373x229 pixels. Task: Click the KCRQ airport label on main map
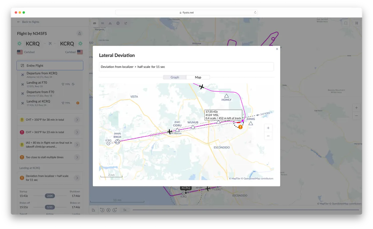click(x=186, y=188)
